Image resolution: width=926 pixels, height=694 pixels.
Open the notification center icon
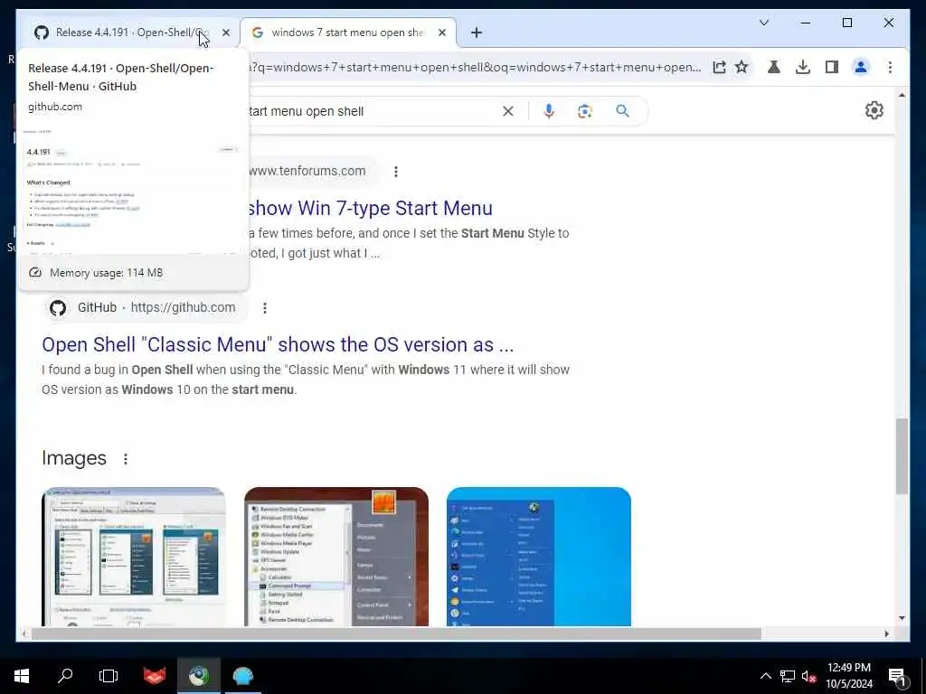point(898,676)
